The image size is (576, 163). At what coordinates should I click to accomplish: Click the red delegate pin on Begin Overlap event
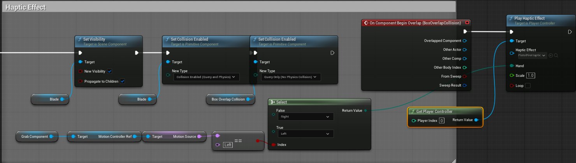(x=467, y=23)
